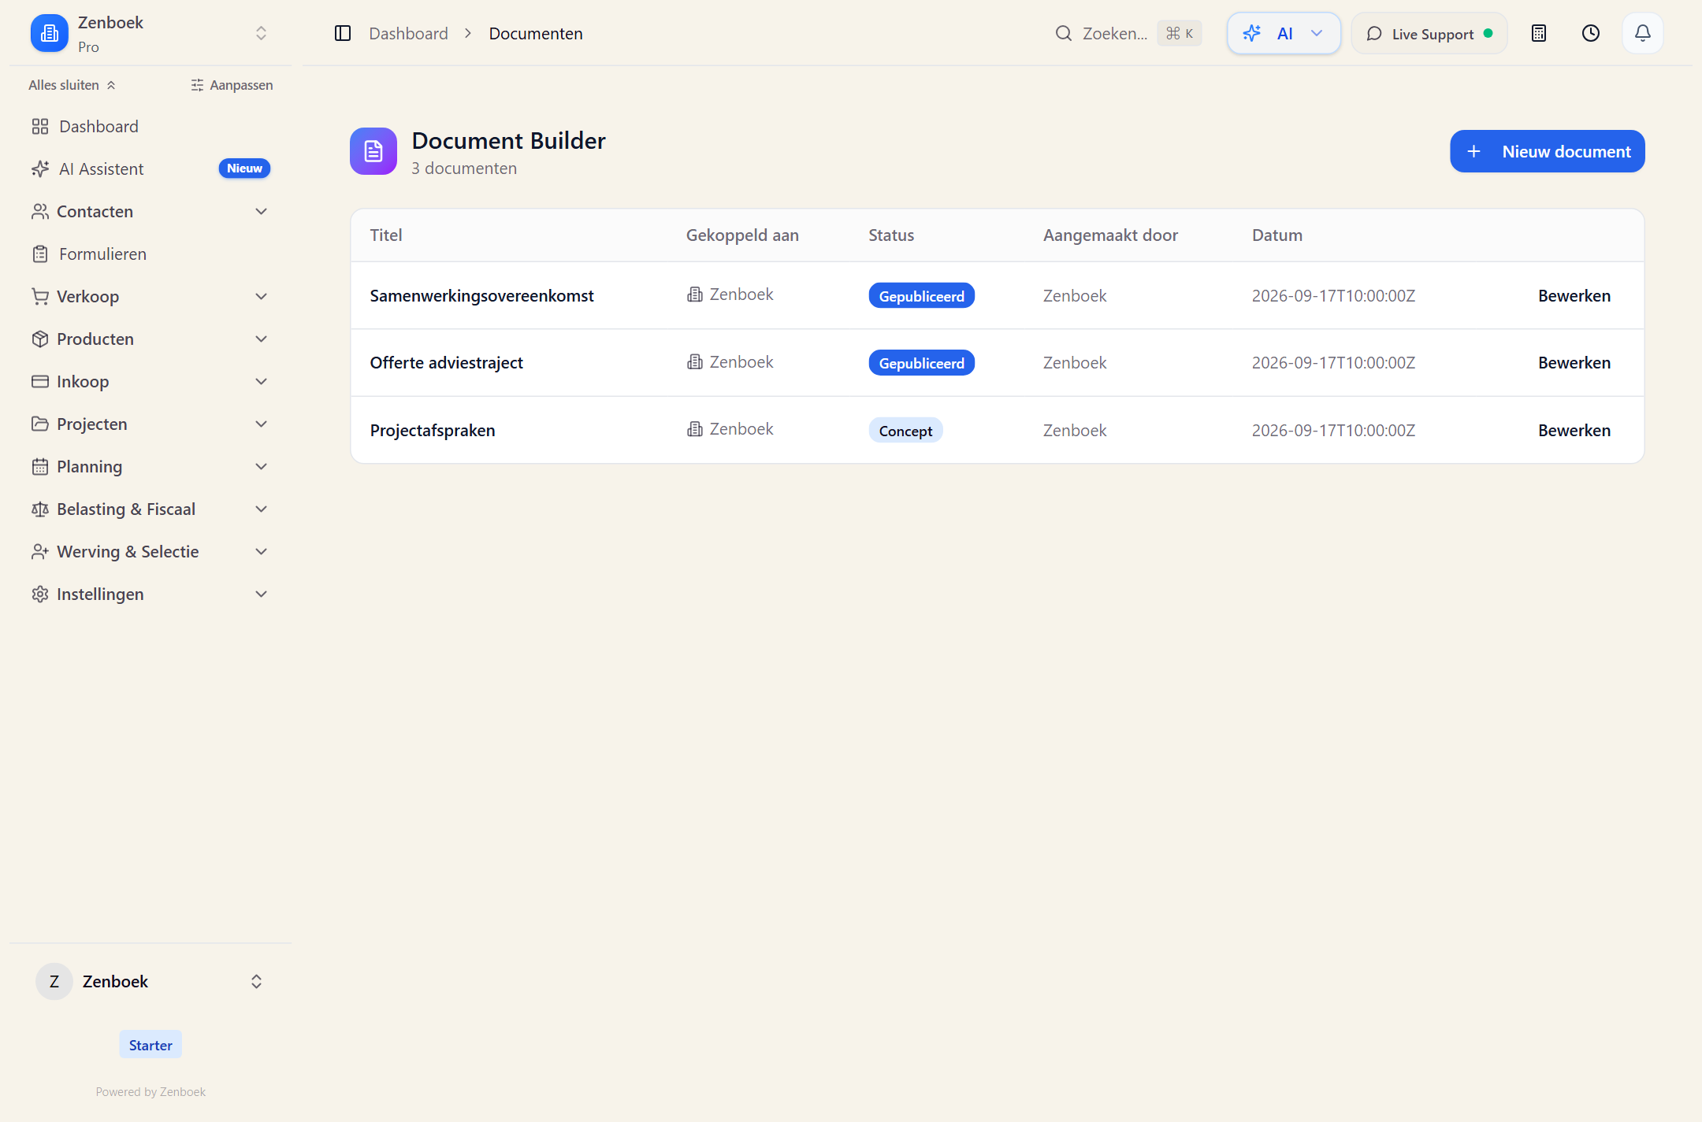Click the Formulieren clipboard icon

(x=40, y=254)
